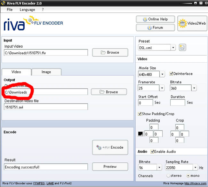Open Video2Web with the gear clapperboard button

pyautogui.click(x=192, y=23)
